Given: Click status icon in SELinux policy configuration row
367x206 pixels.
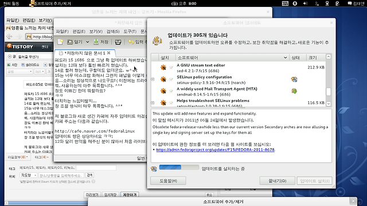Looking at the screenshot, I should pos(294,80).
